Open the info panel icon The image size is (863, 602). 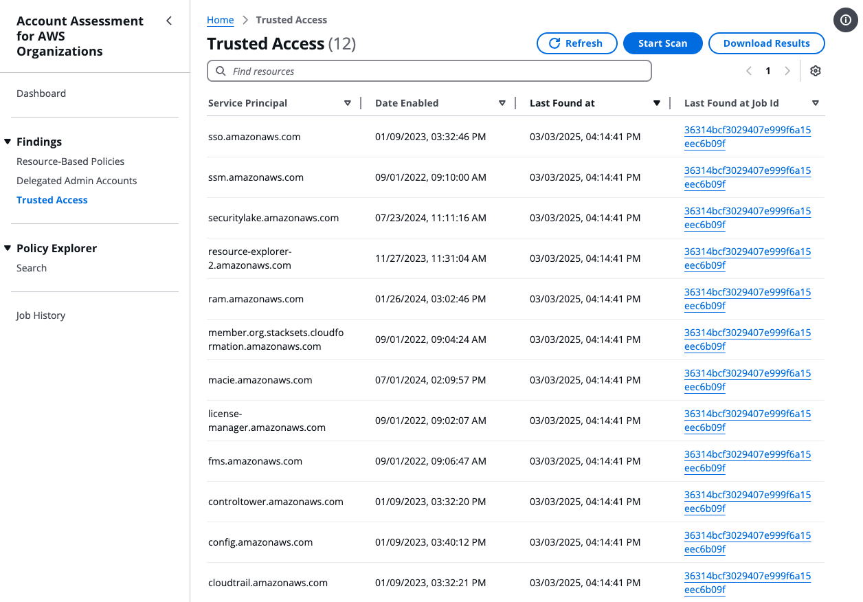[845, 21]
